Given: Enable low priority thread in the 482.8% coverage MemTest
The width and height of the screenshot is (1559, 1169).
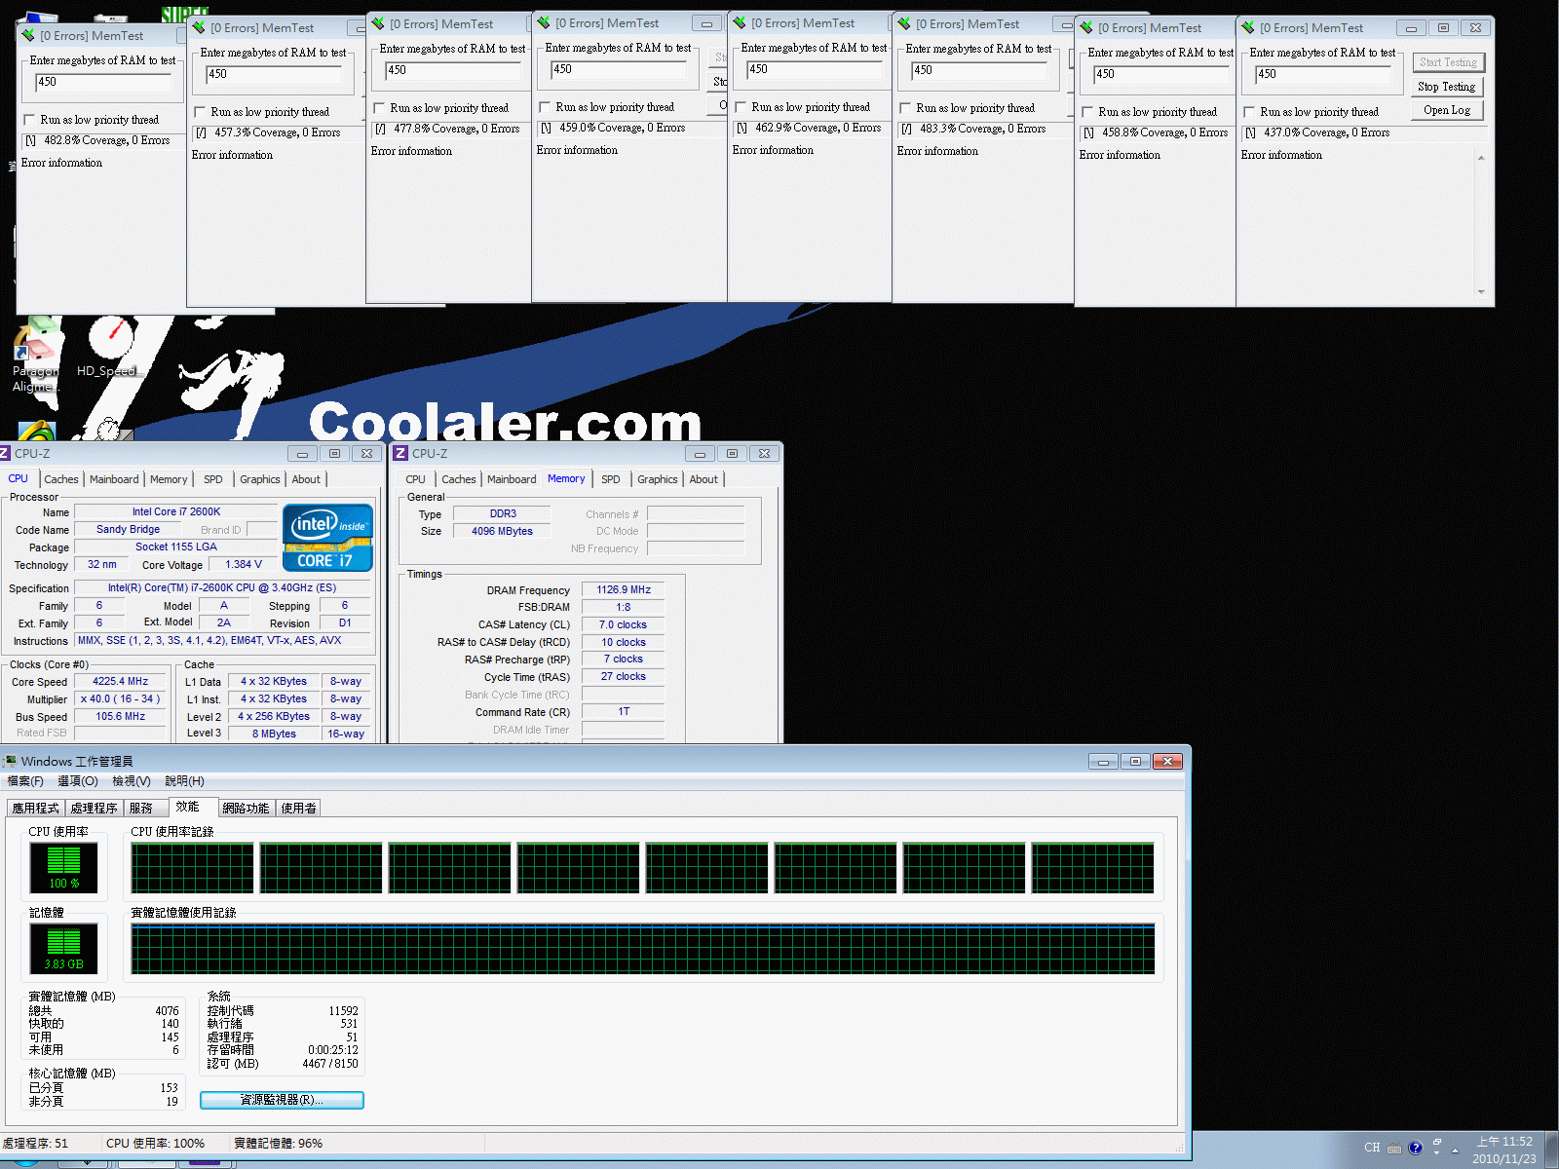Looking at the screenshot, I should [29, 120].
